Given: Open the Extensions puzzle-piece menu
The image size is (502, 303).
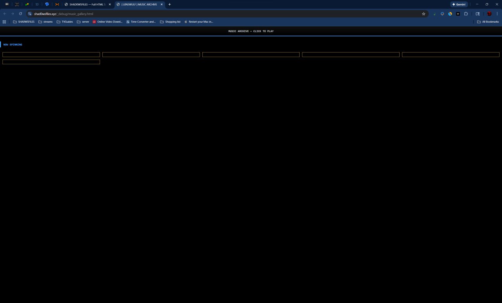Looking at the screenshot, I should 466,14.
